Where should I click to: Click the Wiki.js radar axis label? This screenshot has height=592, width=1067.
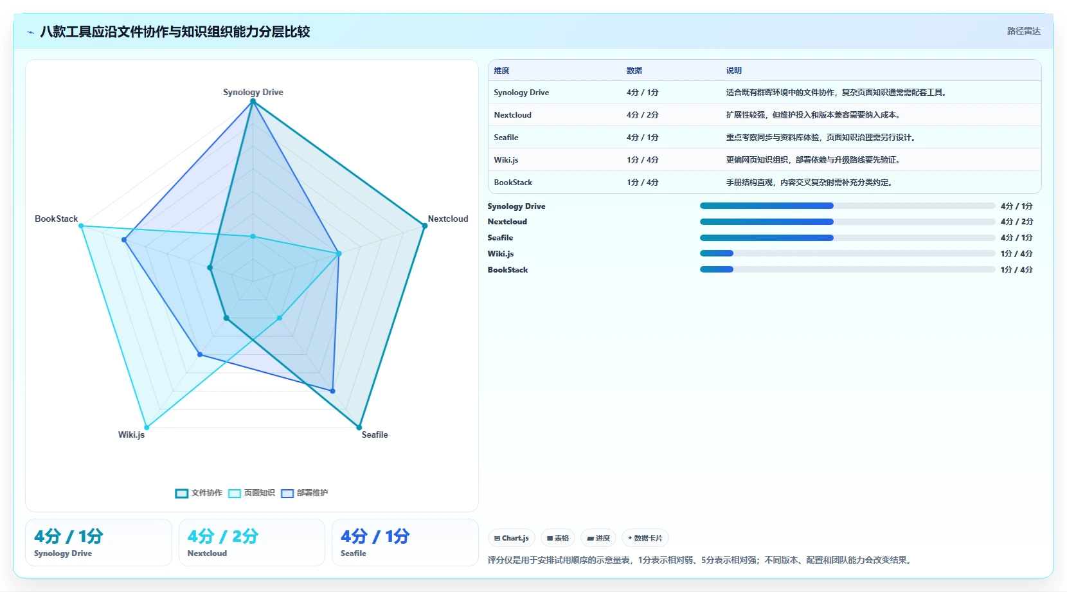click(131, 435)
